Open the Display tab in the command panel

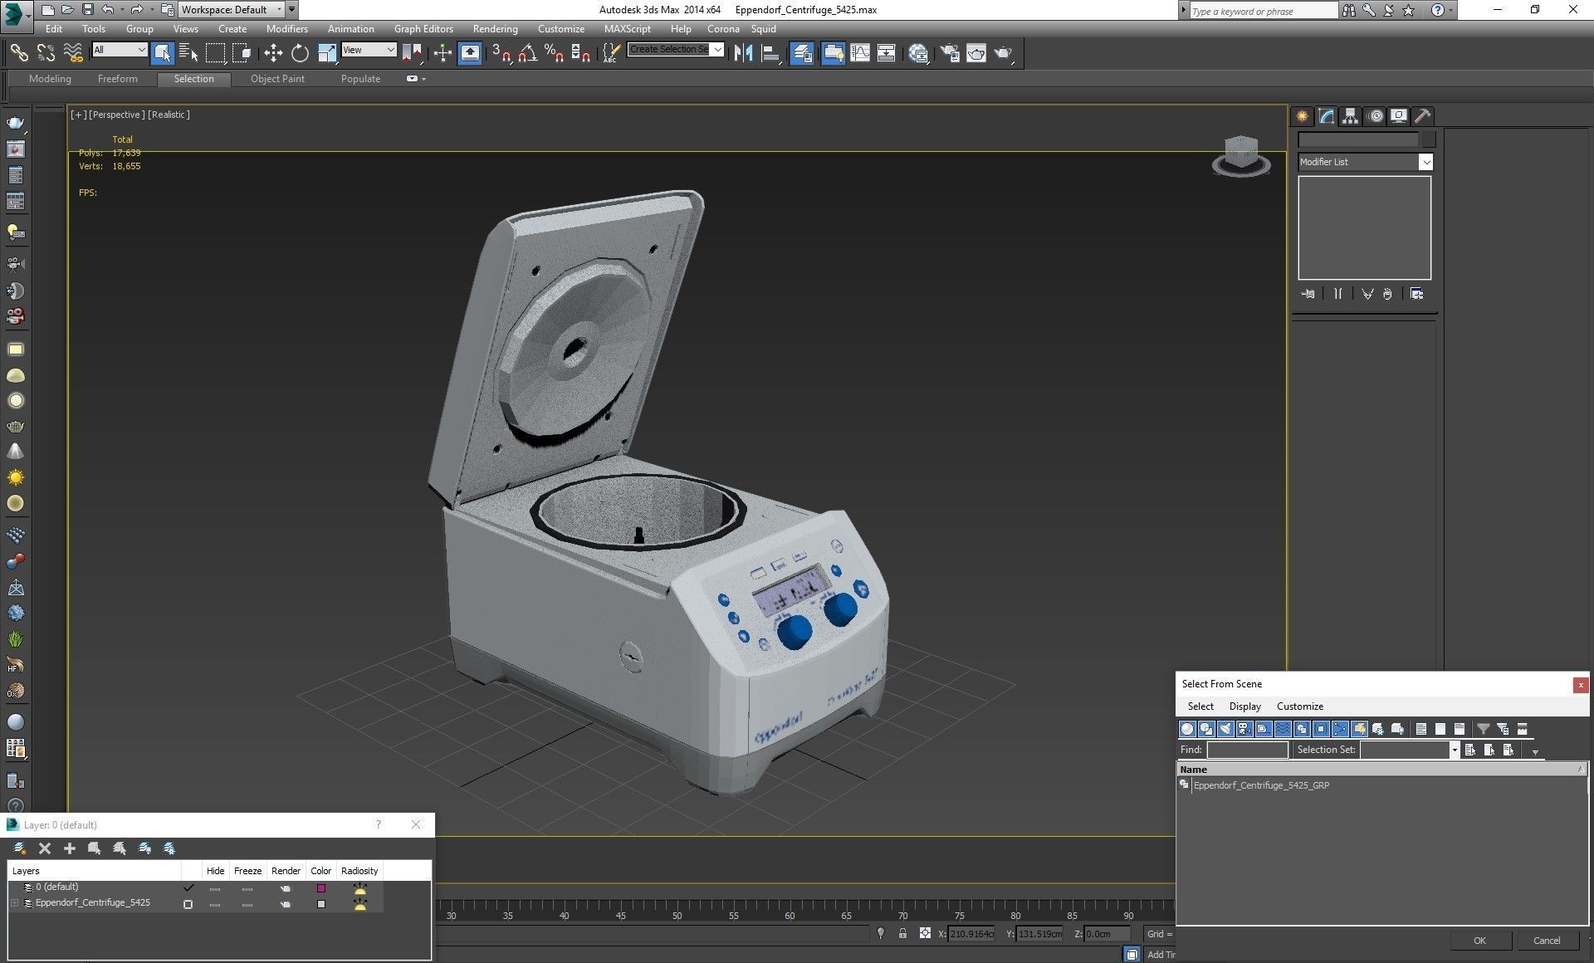(1400, 116)
